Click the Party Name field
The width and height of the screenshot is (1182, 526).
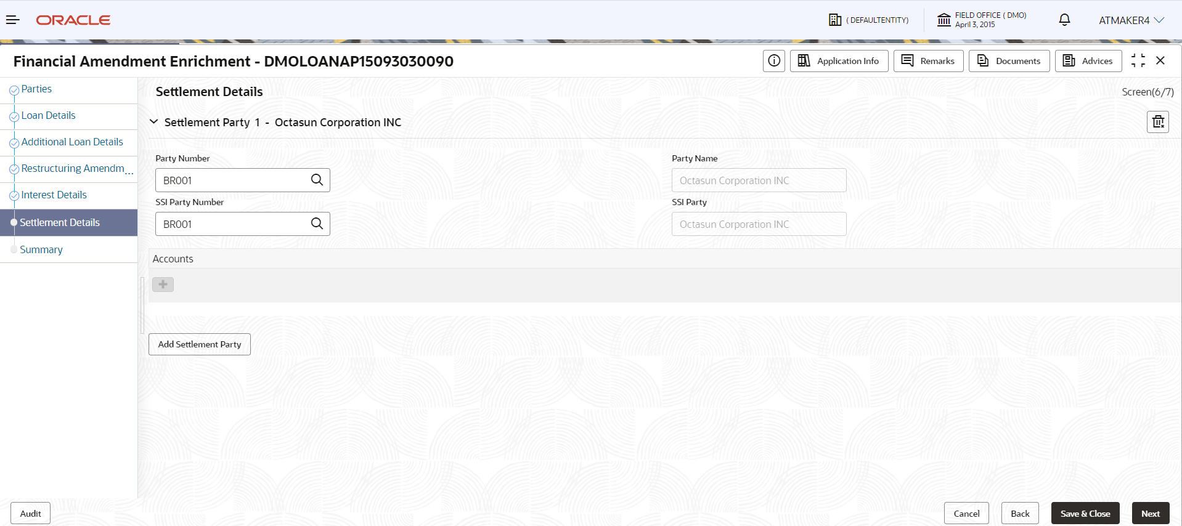pyautogui.click(x=759, y=180)
